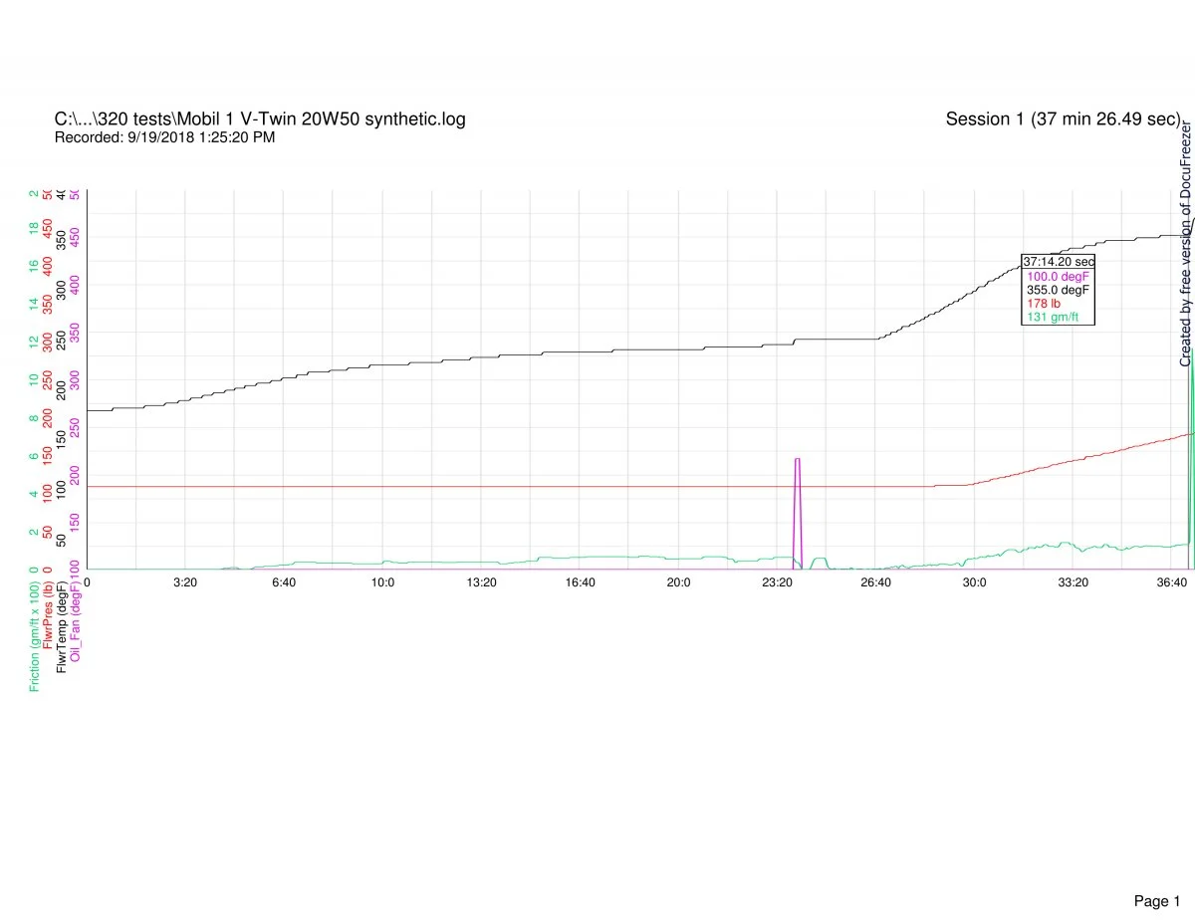Click the 355.0 degF tooltip reading

tap(1059, 290)
